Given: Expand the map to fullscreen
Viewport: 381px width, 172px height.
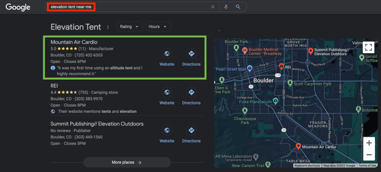Looking at the screenshot, I should pyautogui.click(x=369, y=47).
